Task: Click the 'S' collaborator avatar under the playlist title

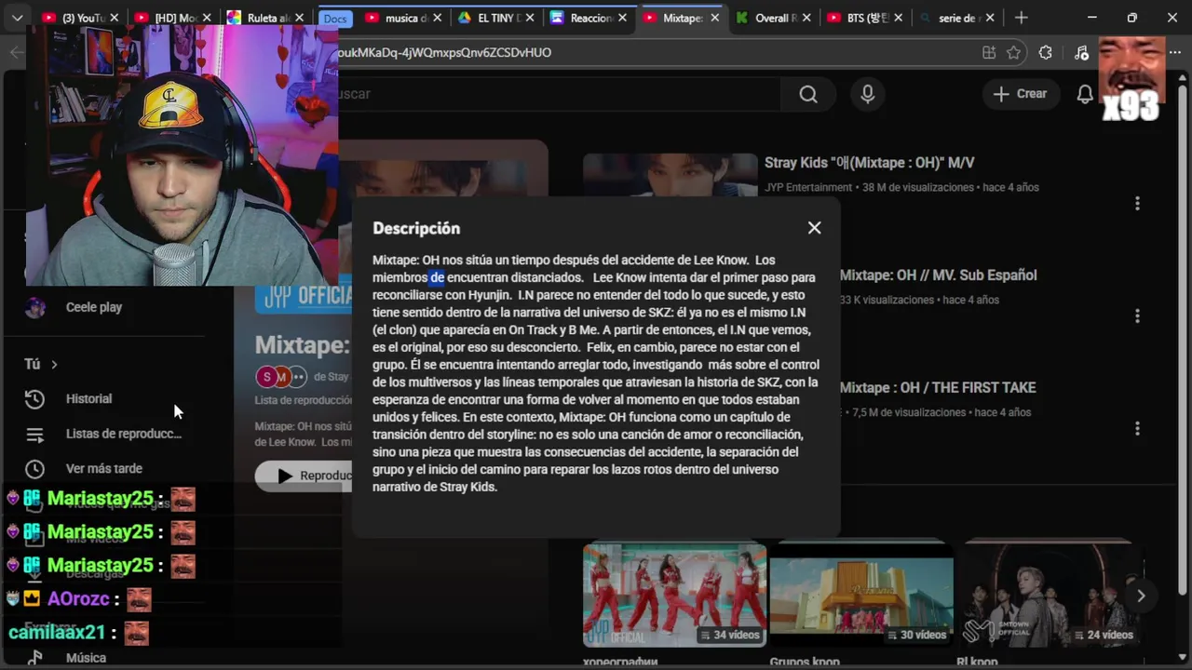Action: coord(266,377)
